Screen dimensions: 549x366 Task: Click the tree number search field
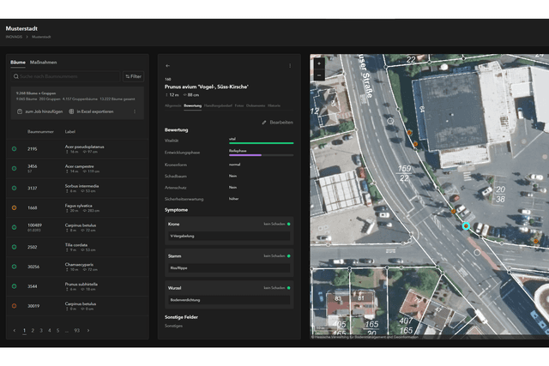coord(64,76)
